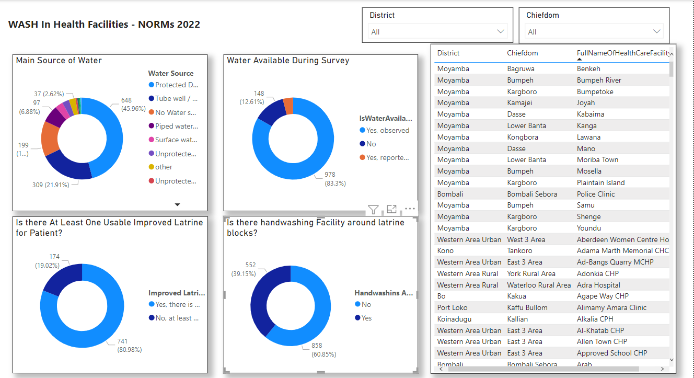
Task: Sort table by the Chiefdom column header
Action: coord(522,53)
